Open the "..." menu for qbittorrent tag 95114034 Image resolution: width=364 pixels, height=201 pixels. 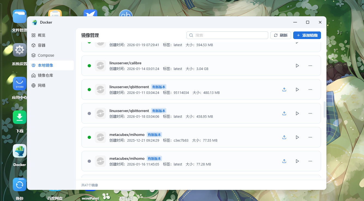point(310,89)
